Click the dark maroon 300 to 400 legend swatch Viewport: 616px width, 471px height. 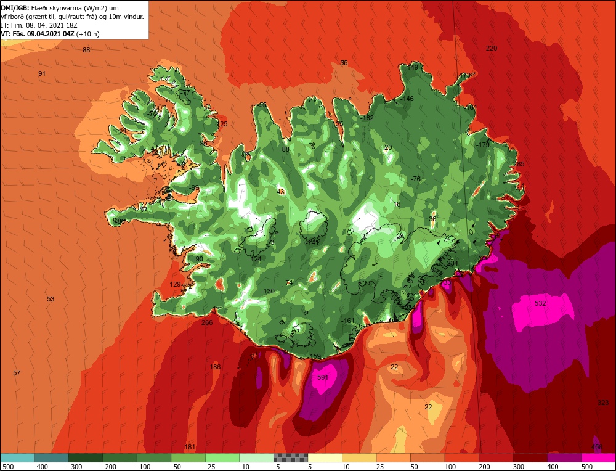[530, 457]
